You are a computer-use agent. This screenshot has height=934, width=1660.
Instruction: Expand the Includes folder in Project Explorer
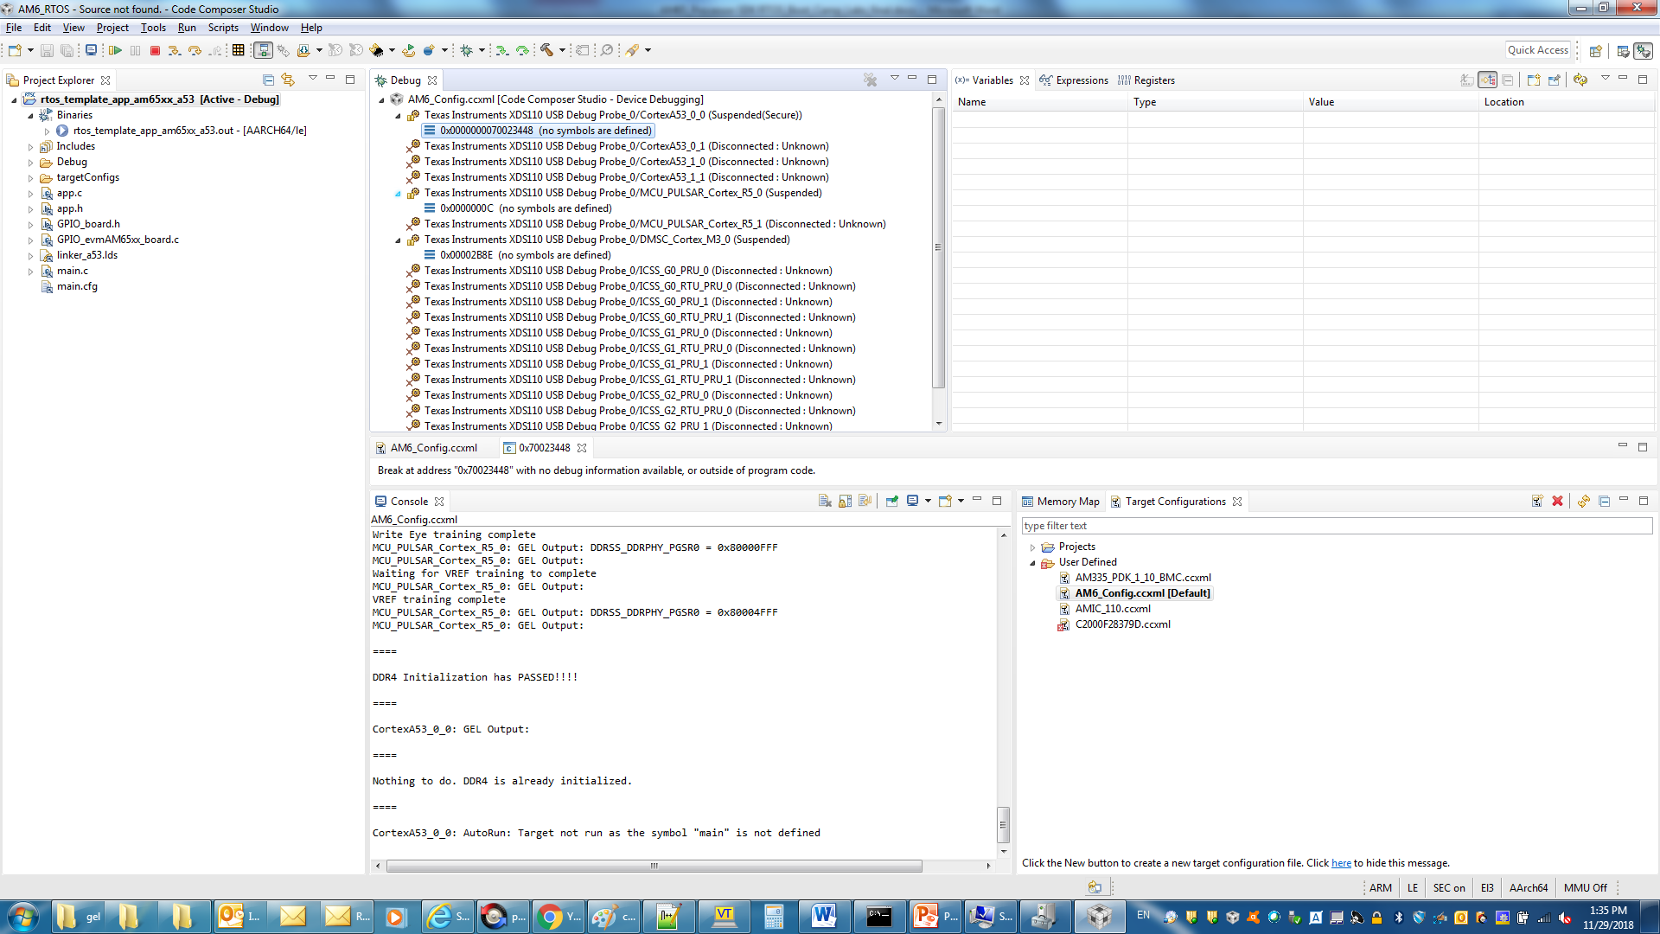click(31, 147)
